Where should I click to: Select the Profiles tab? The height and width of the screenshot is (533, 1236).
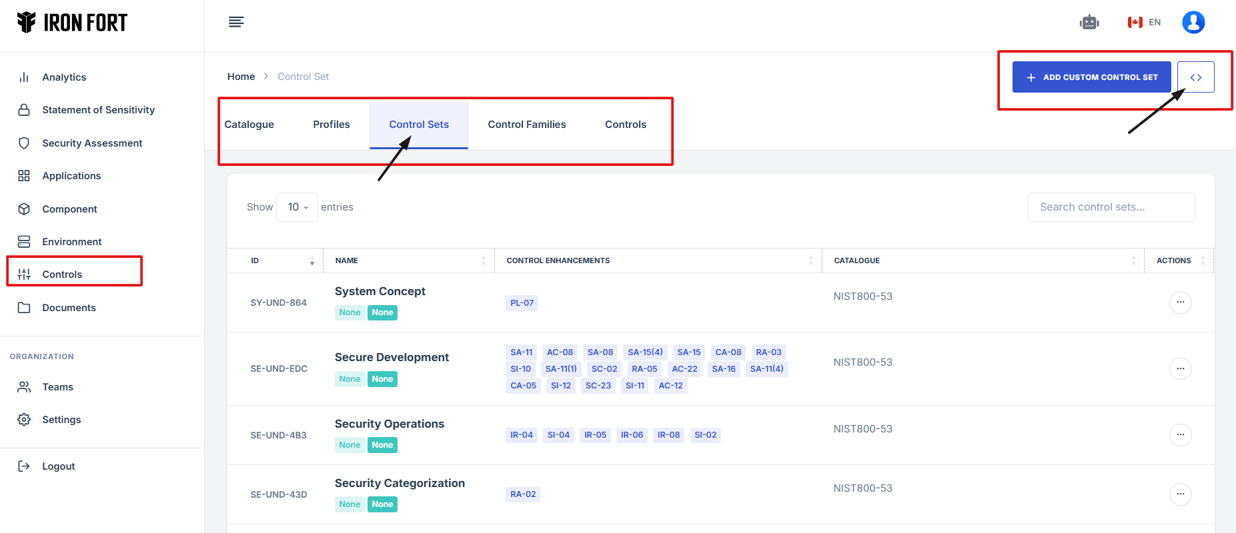(x=331, y=125)
